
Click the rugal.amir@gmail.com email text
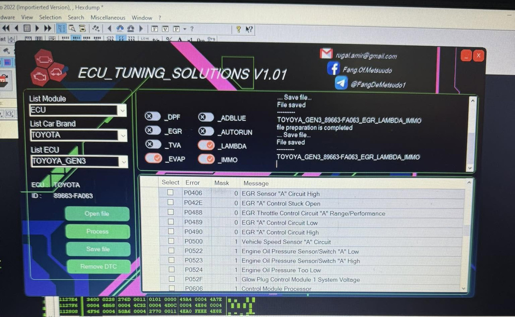pos(366,56)
